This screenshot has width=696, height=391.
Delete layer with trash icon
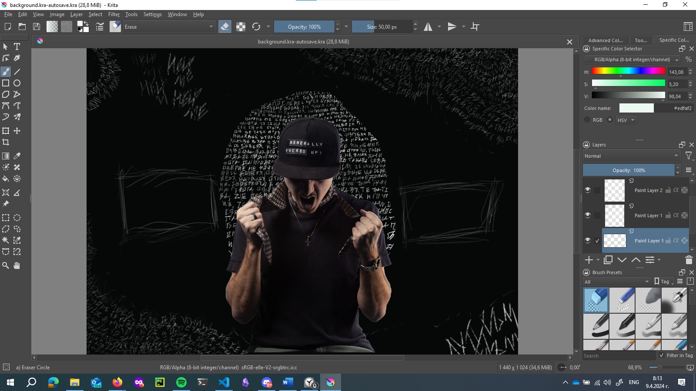[x=689, y=260]
